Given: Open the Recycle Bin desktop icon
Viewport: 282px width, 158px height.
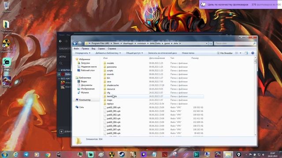Looking at the screenshot, I should [7, 7].
